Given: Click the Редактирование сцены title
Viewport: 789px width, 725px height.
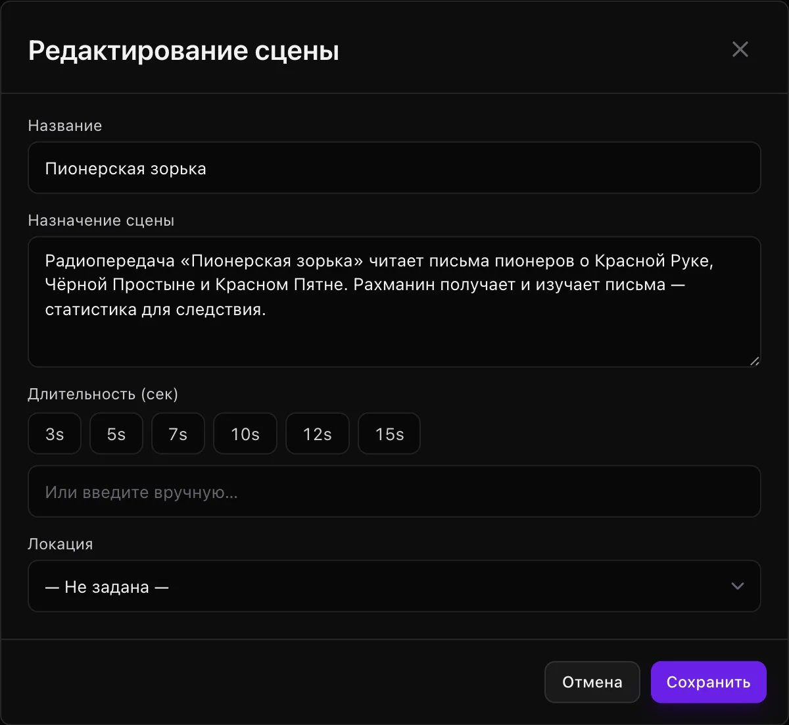Looking at the screenshot, I should click(x=184, y=51).
